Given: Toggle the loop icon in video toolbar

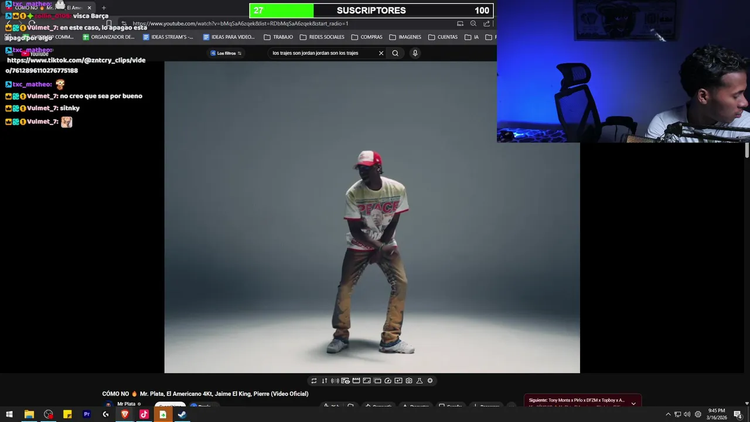Looking at the screenshot, I should 313,381.
